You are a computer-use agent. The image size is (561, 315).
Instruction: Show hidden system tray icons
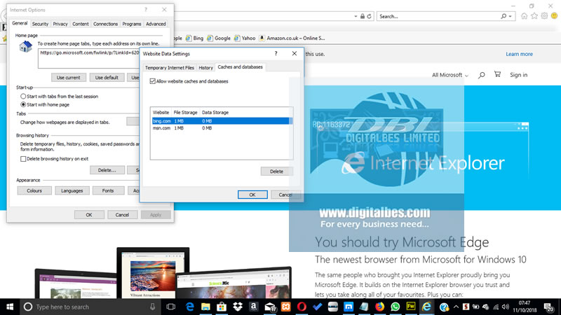tap(456, 307)
